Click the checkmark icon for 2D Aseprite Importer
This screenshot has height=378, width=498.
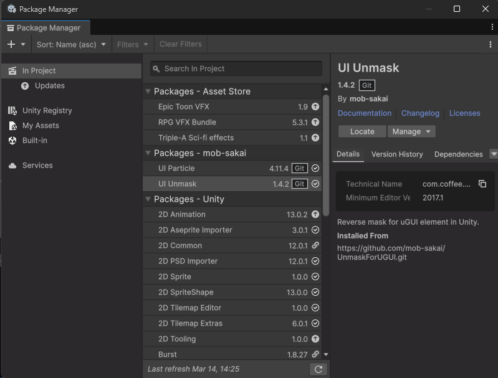coord(315,230)
